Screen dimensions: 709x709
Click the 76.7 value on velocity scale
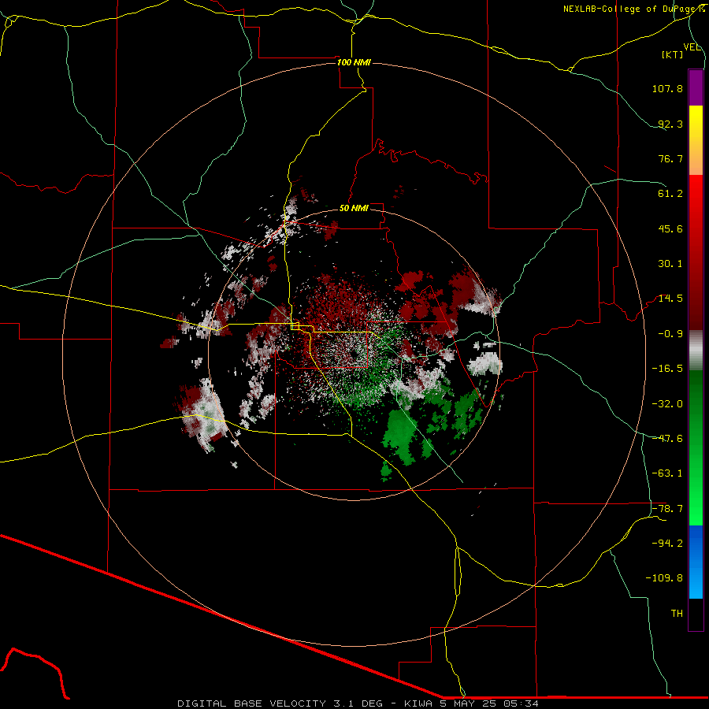[670, 158]
